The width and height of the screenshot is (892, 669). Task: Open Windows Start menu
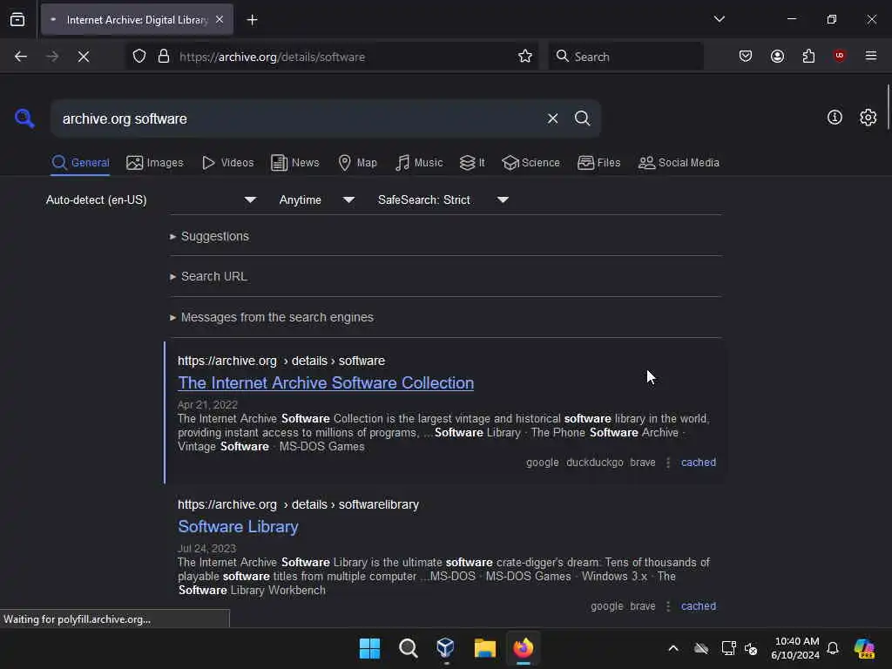(369, 648)
